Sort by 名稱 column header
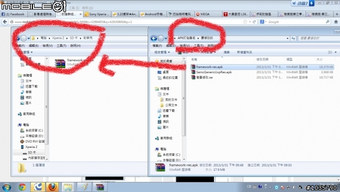Image resolution: width=340 pixels, height=192 pixels. [194, 59]
